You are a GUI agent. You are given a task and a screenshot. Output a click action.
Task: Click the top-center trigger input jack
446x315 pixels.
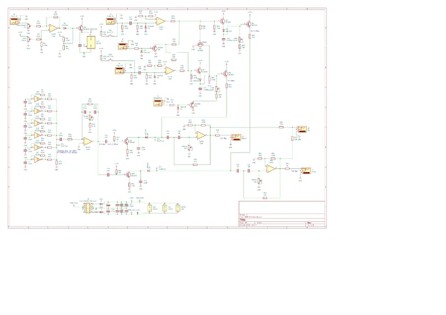110,21
